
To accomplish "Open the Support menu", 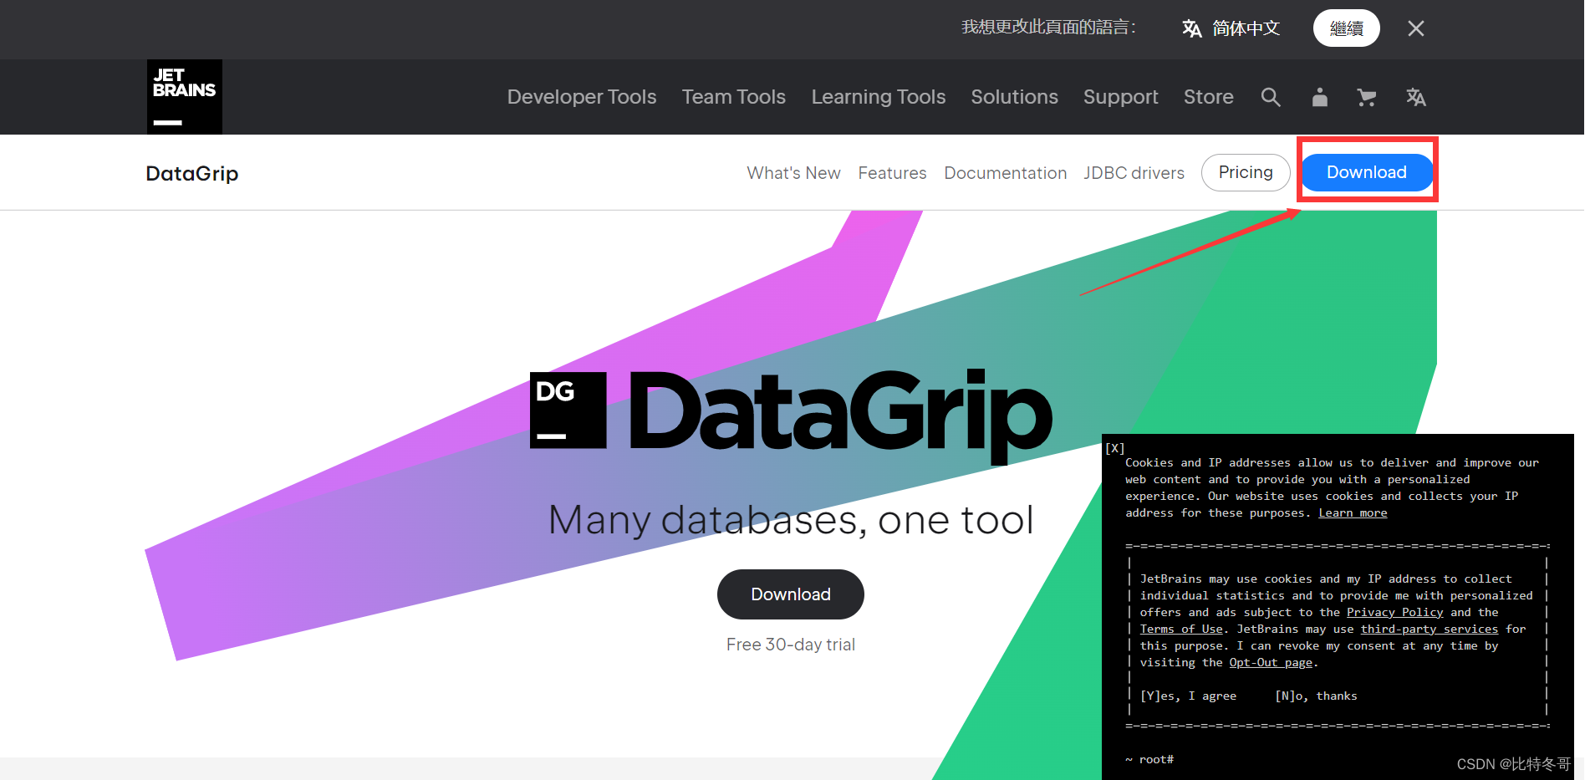I will pyautogui.click(x=1121, y=97).
